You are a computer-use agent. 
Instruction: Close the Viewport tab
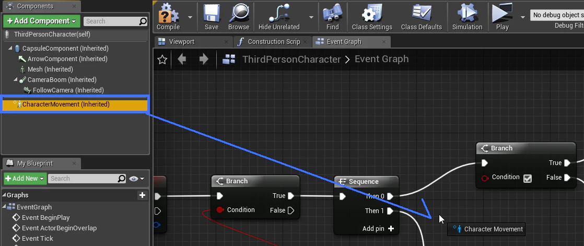pyautogui.click(x=226, y=42)
